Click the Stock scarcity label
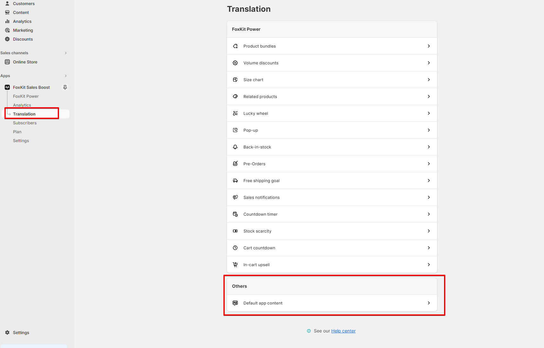 click(x=257, y=231)
